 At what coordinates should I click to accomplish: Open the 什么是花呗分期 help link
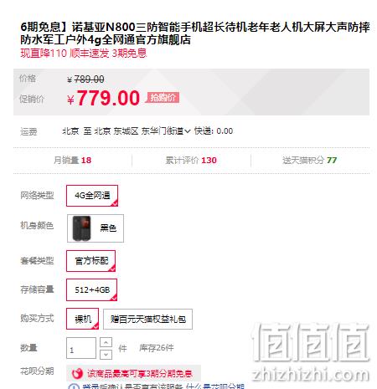click(215, 386)
